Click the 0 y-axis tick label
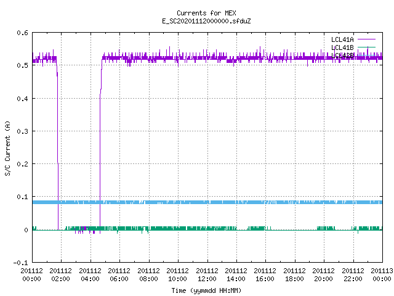Viewport: 394px width, 296px height. (26, 230)
